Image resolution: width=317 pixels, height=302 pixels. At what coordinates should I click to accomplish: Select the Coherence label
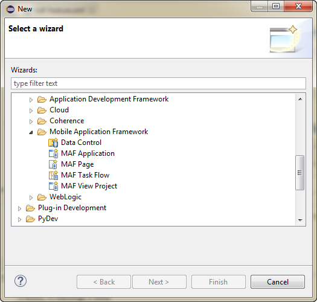click(x=66, y=121)
